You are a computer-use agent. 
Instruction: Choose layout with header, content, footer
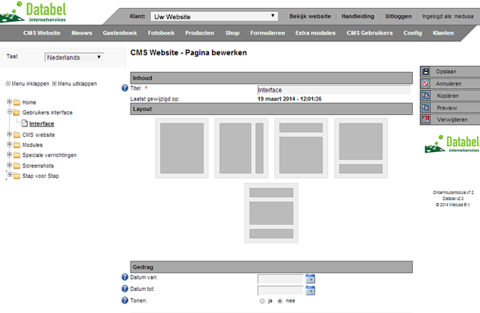pos(271,213)
